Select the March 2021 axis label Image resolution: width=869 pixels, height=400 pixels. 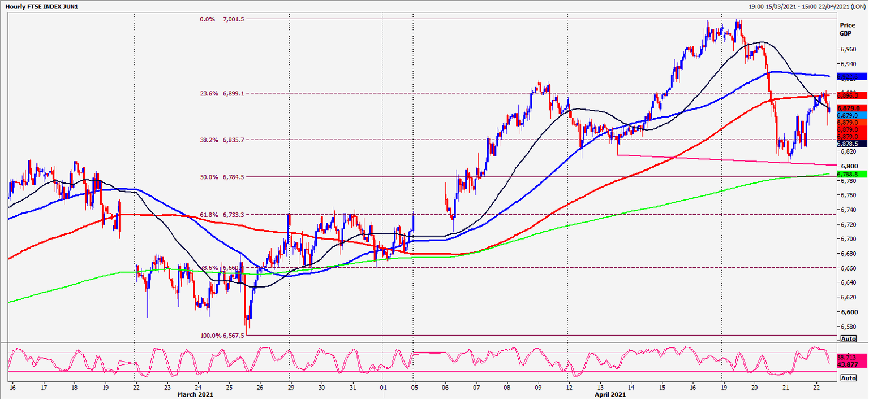coord(196,395)
